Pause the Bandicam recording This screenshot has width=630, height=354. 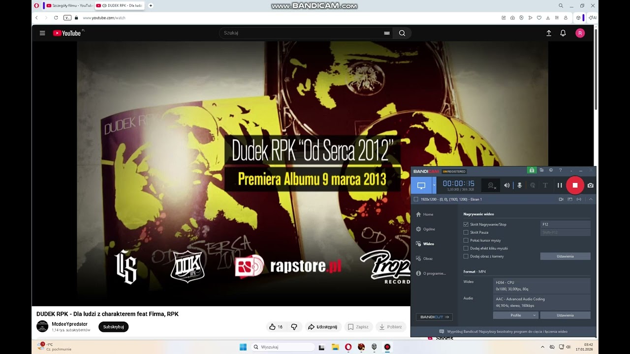click(x=560, y=185)
